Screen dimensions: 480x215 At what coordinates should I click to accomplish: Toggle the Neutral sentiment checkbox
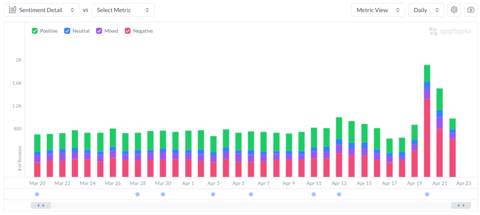coord(67,31)
